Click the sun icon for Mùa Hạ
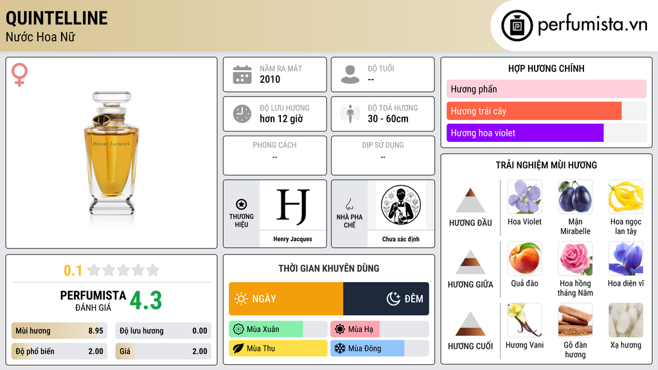Viewport: 658px width, 370px height. tap(340, 330)
